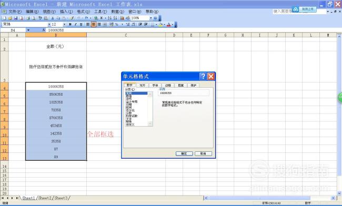Click the 确定 button in the dialog

[184, 154]
